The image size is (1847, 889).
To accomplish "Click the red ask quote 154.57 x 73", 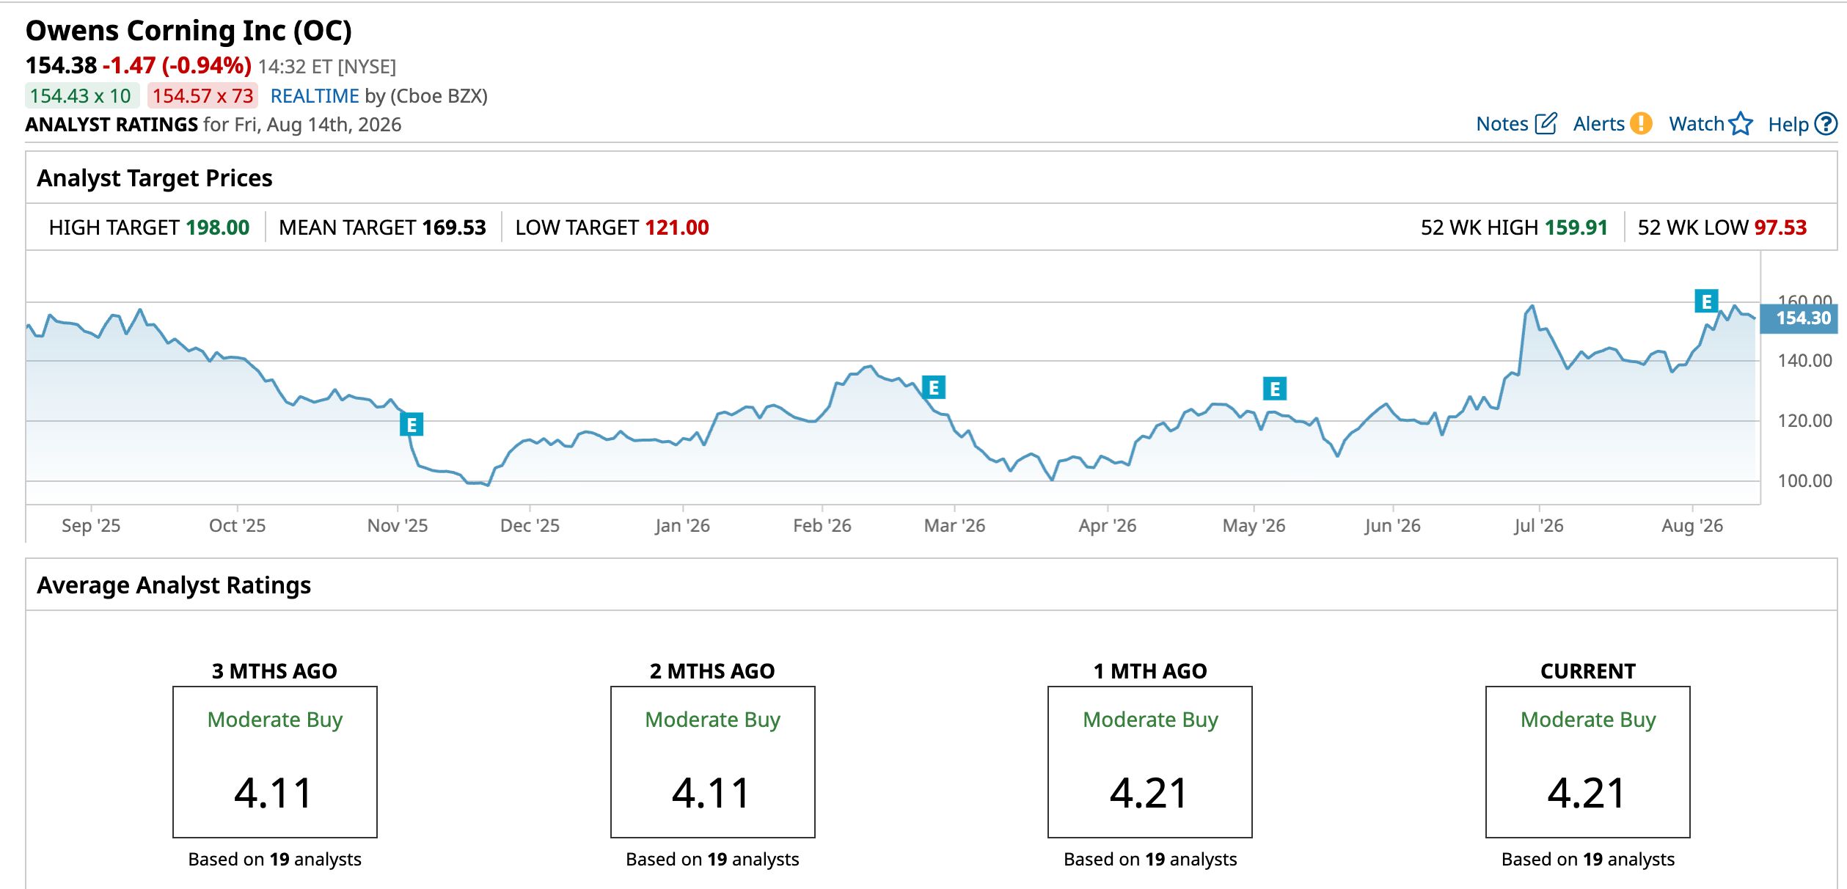I will (x=202, y=96).
